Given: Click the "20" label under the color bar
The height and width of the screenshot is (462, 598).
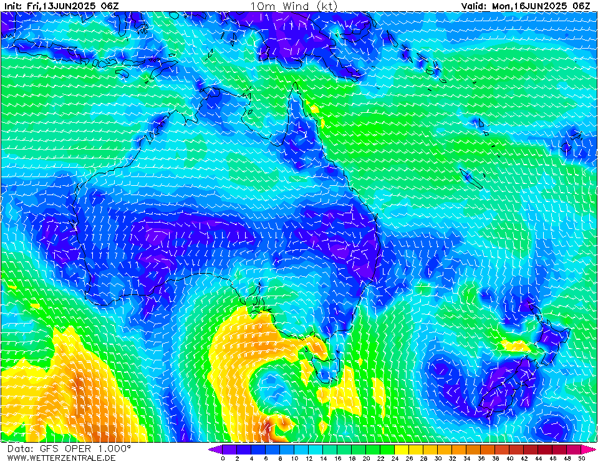Looking at the screenshot, I should point(367,458).
